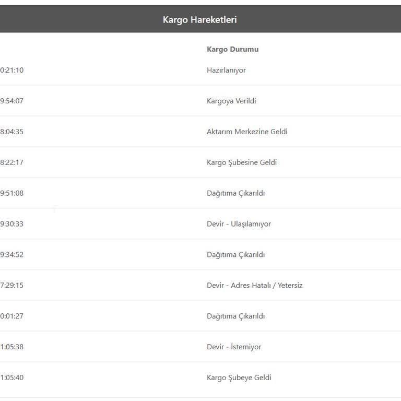The image size is (401, 401).
Task: Select the 9:30:33 time entry
Action: [x=12, y=224]
